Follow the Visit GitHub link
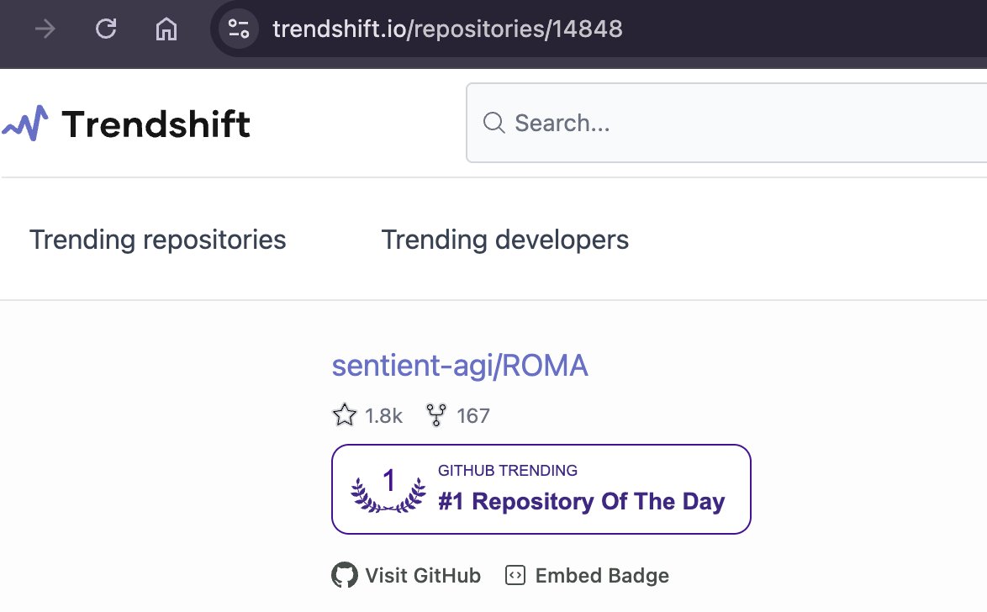 [422, 576]
